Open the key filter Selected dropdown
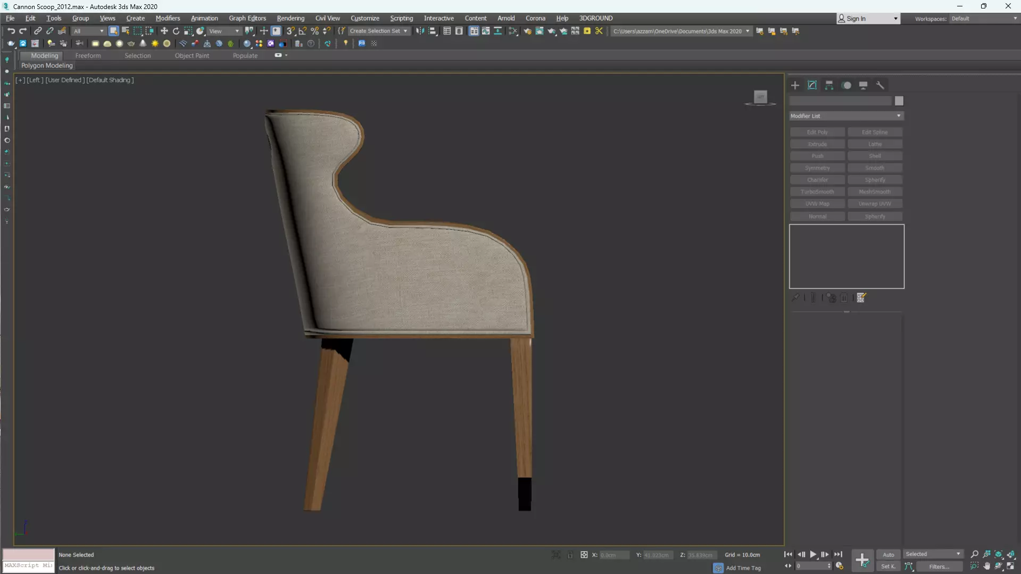Screen dimensions: 1021x574 pyautogui.click(x=933, y=554)
